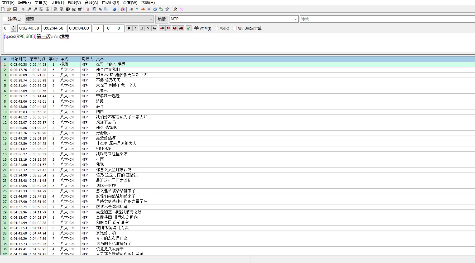Zoom in video with magnifier plus
Image resolution: width=475 pixels, height=263 pixels.
point(29,9)
